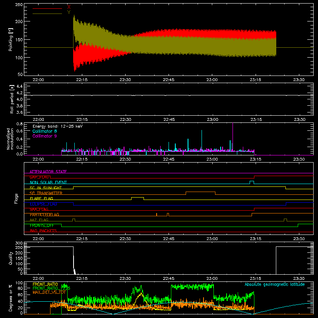This screenshot has width=318, height=318.
Task: Select the FLARE_FLAG label
Action: click(x=41, y=198)
